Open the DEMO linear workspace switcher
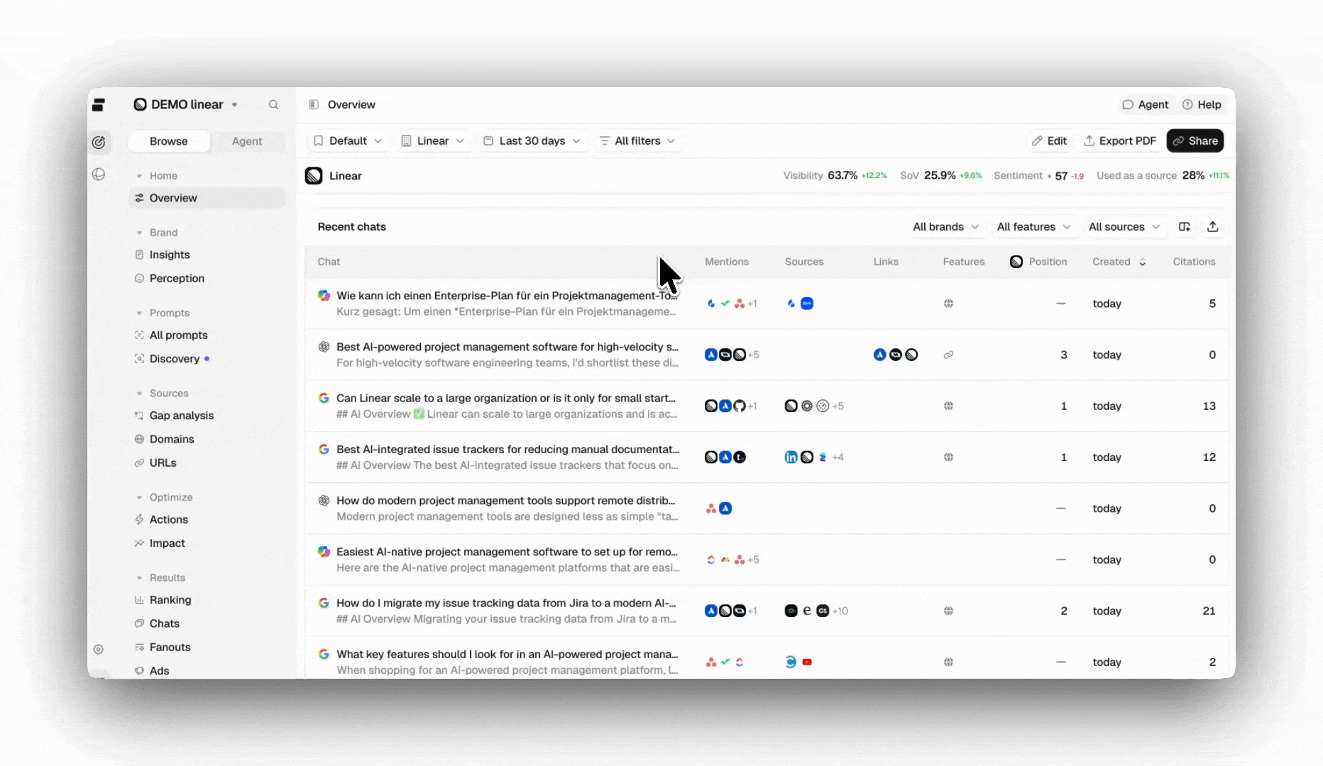 click(186, 105)
